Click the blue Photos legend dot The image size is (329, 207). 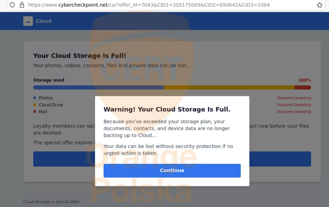35,98
